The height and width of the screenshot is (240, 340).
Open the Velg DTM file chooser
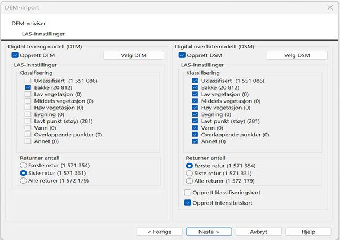134,55
